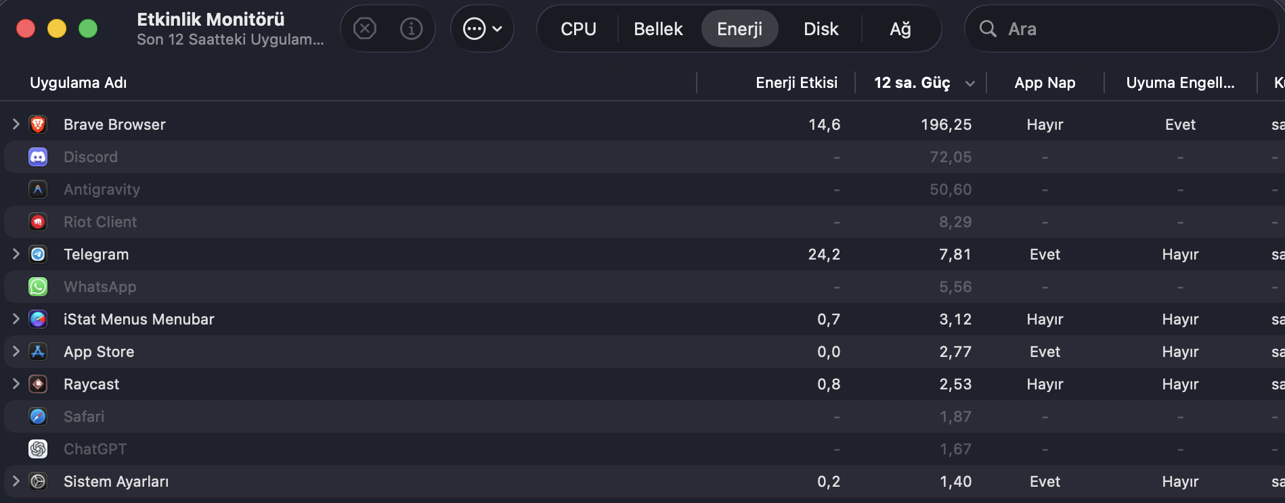Click the WhatsApp app icon
This screenshot has width=1285, height=503.
pos(38,287)
